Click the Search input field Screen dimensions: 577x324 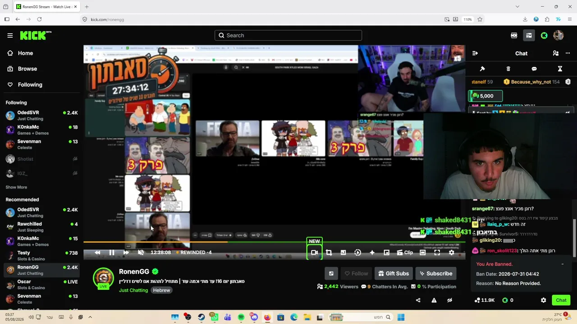(x=288, y=35)
